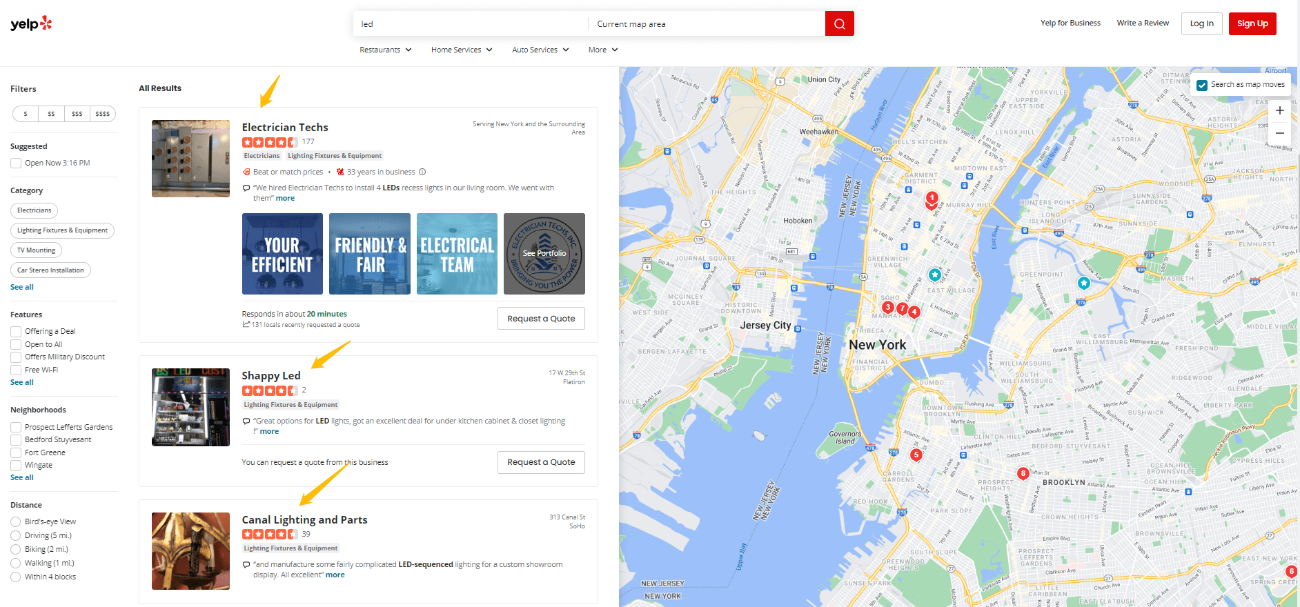
Task: Select single dollar price filter
Action: click(x=26, y=114)
